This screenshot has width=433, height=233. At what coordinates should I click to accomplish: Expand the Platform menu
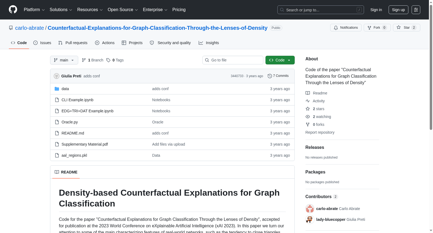[x=34, y=9]
